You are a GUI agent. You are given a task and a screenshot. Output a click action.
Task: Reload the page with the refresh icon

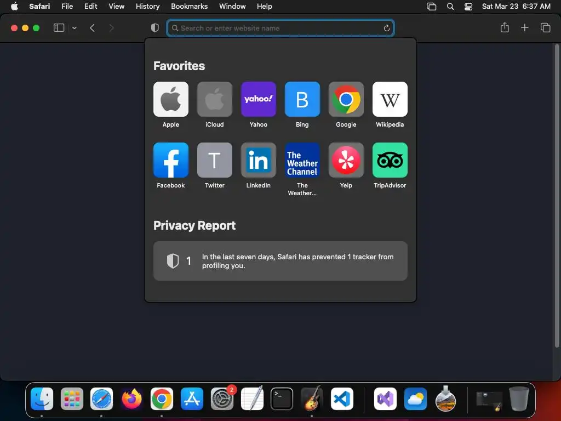(386, 28)
